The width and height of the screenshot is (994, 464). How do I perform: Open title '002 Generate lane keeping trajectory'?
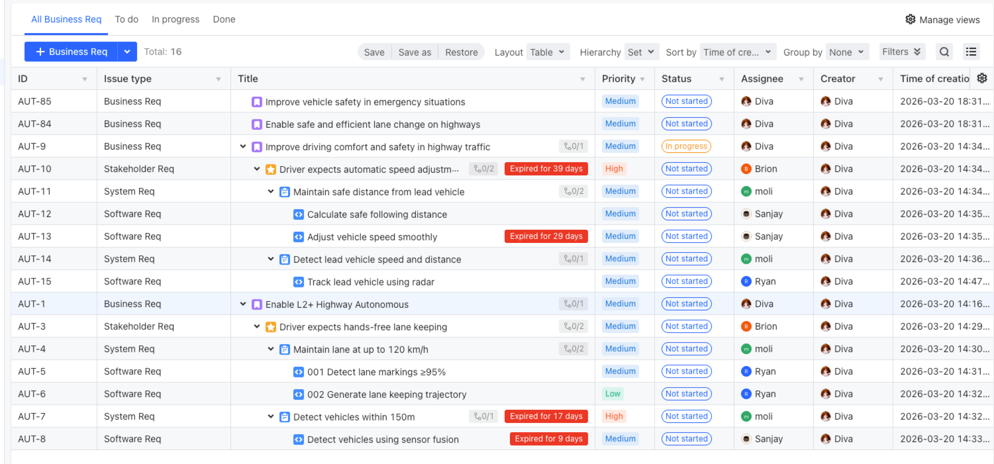coord(387,395)
